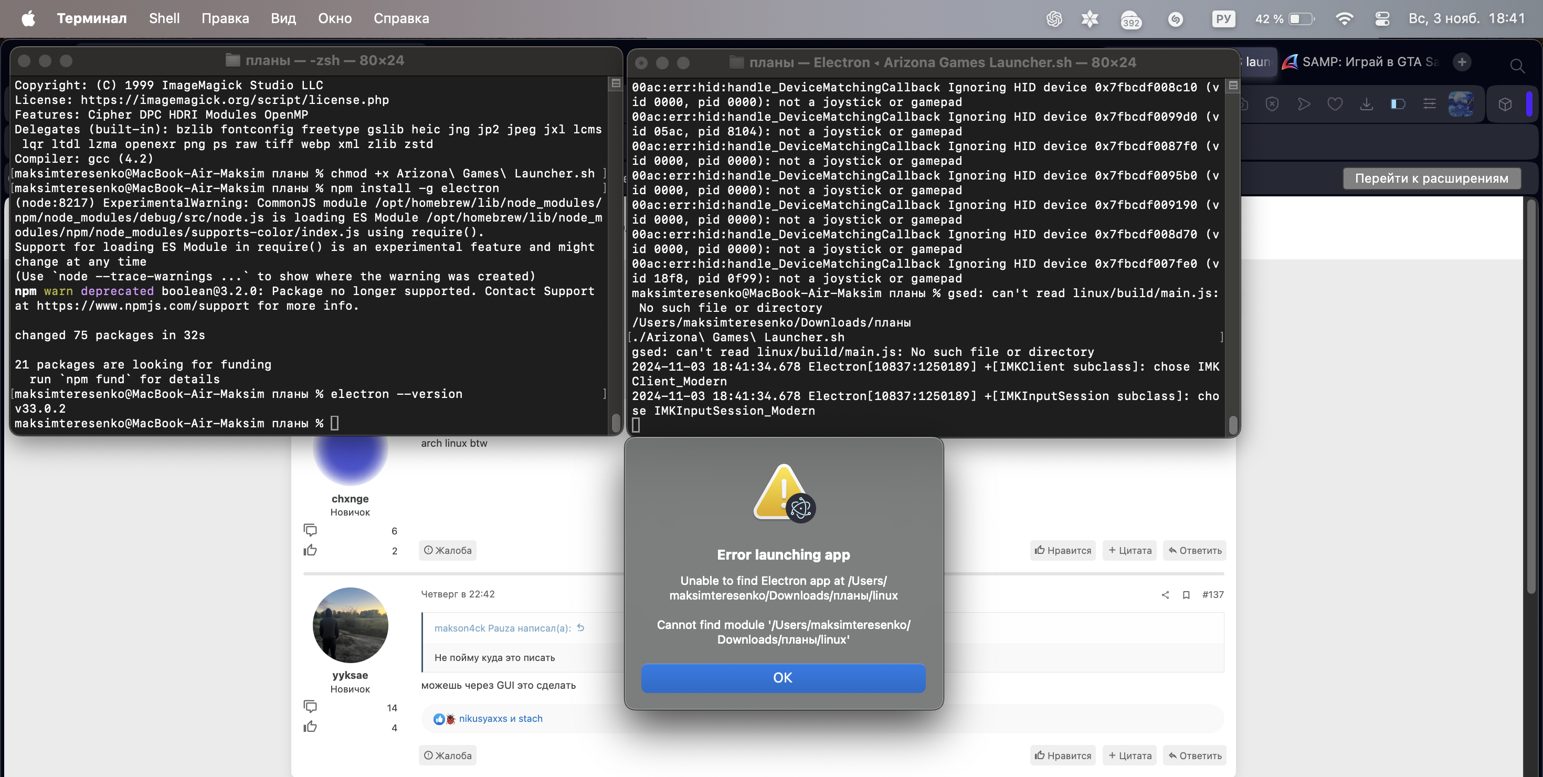Open the Окно menu
Viewport: 1543px width, 777px height.
335,18
